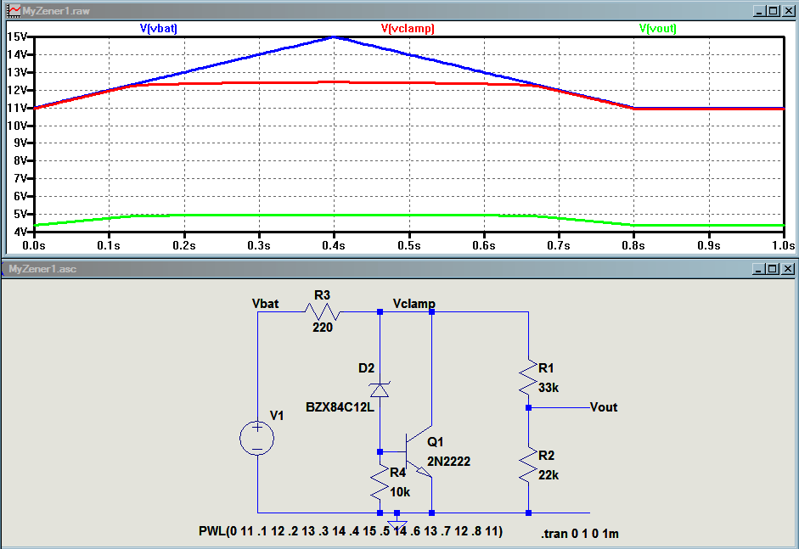Click the R3 value 220

[x=323, y=328]
